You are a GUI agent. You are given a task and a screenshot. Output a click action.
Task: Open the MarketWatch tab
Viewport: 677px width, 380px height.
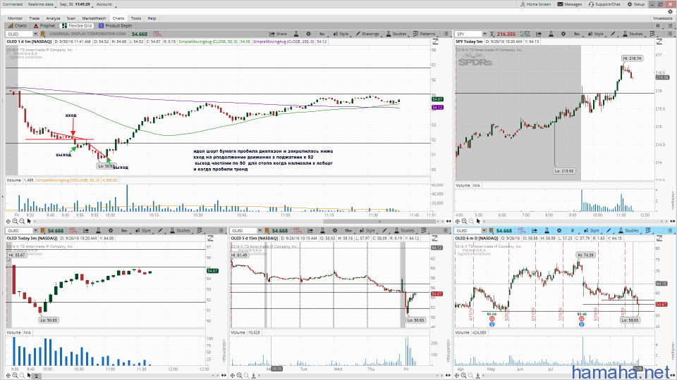coord(94,18)
